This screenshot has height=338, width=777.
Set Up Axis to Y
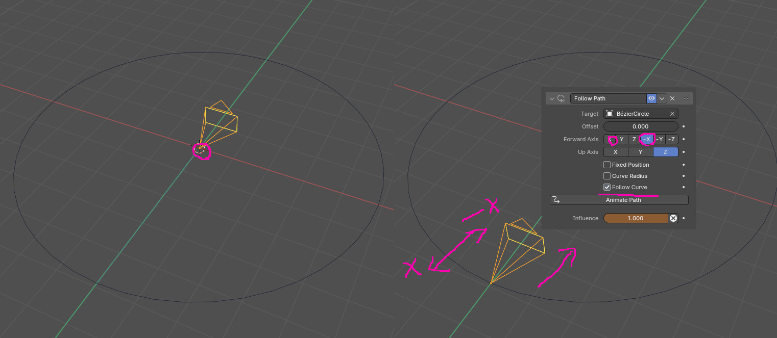point(641,152)
